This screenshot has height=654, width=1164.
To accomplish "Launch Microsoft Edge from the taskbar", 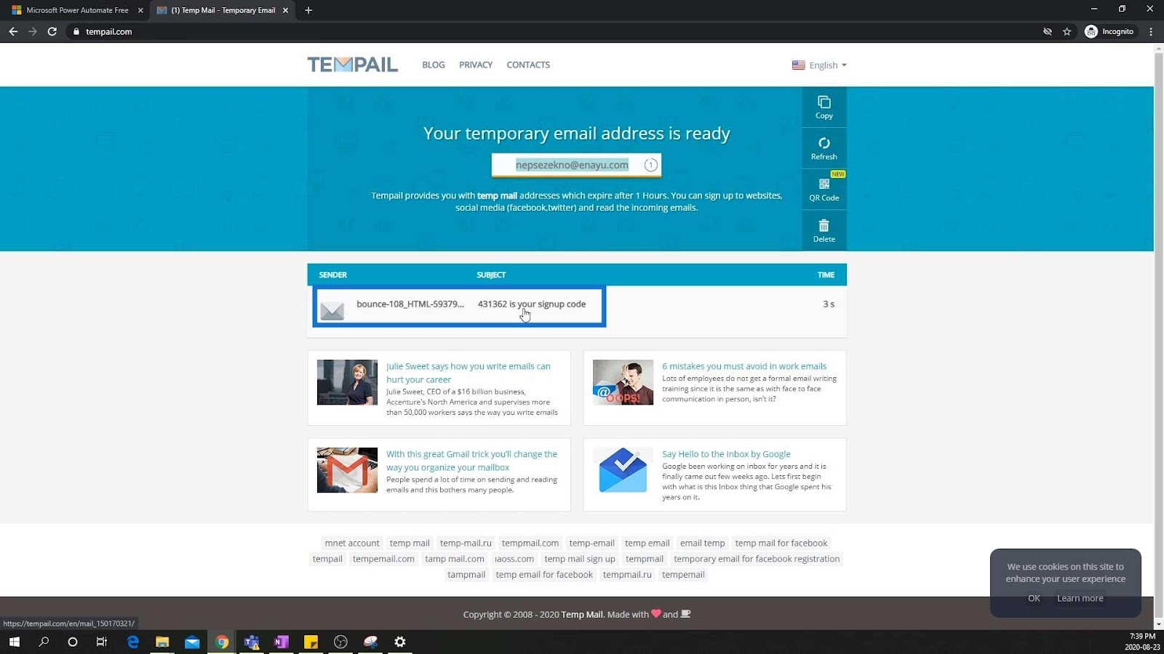I will (x=133, y=642).
